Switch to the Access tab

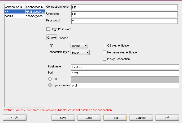(63, 38)
